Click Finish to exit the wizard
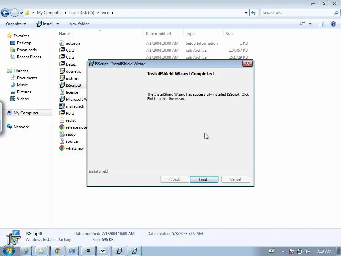Image resolution: width=341 pixels, height=256 pixels. coord(204,179)
